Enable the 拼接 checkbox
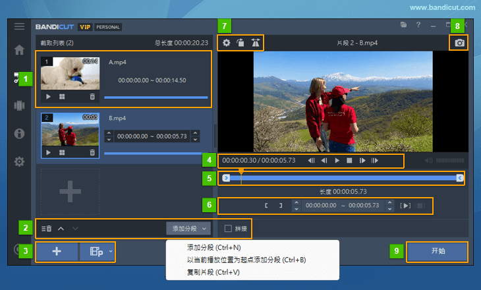The height and width of the screenshot is (290, 481). click(228, 229)
